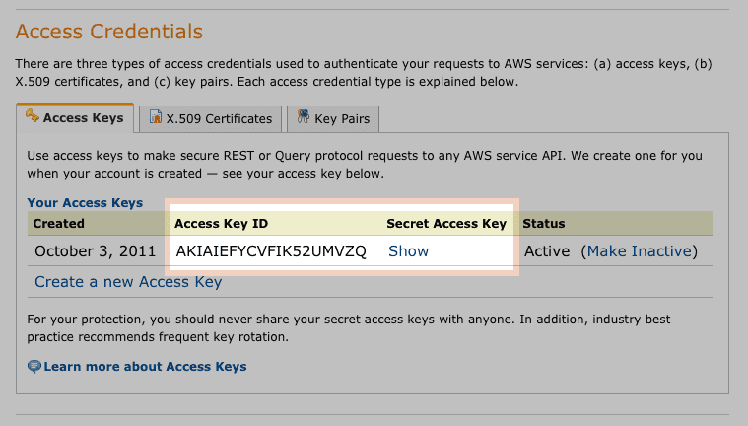Switch to the X.509 Certificates tab
Viewport: 748px width, 426px height.
(x=210, y=118)
